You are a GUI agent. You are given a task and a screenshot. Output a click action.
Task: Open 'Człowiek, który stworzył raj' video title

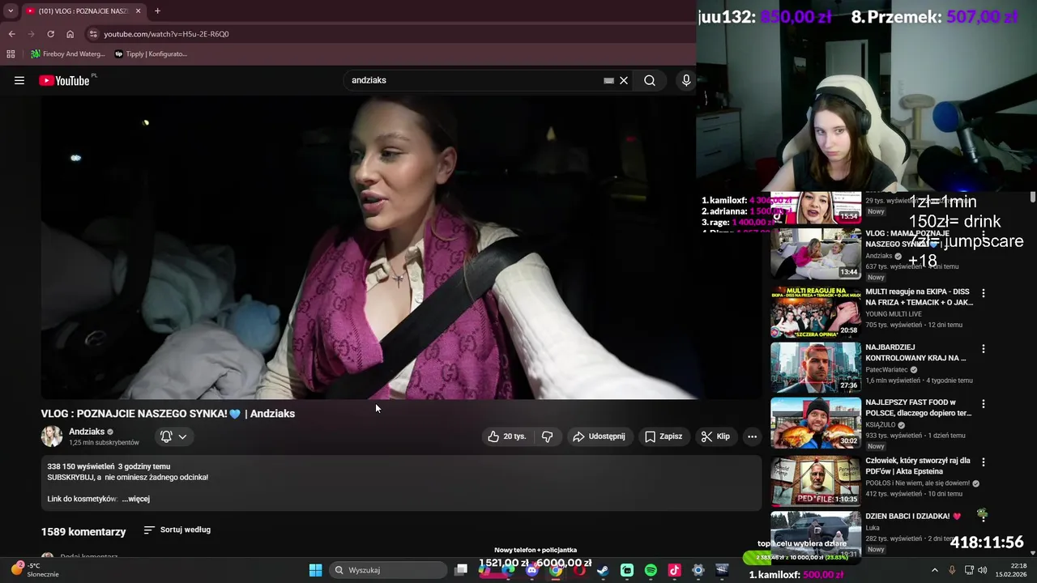916,466
